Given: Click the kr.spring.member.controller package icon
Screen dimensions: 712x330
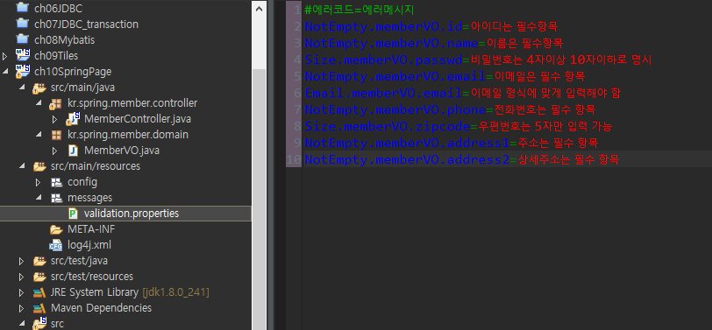Looking at the screenshot, I should click(56, 103).
